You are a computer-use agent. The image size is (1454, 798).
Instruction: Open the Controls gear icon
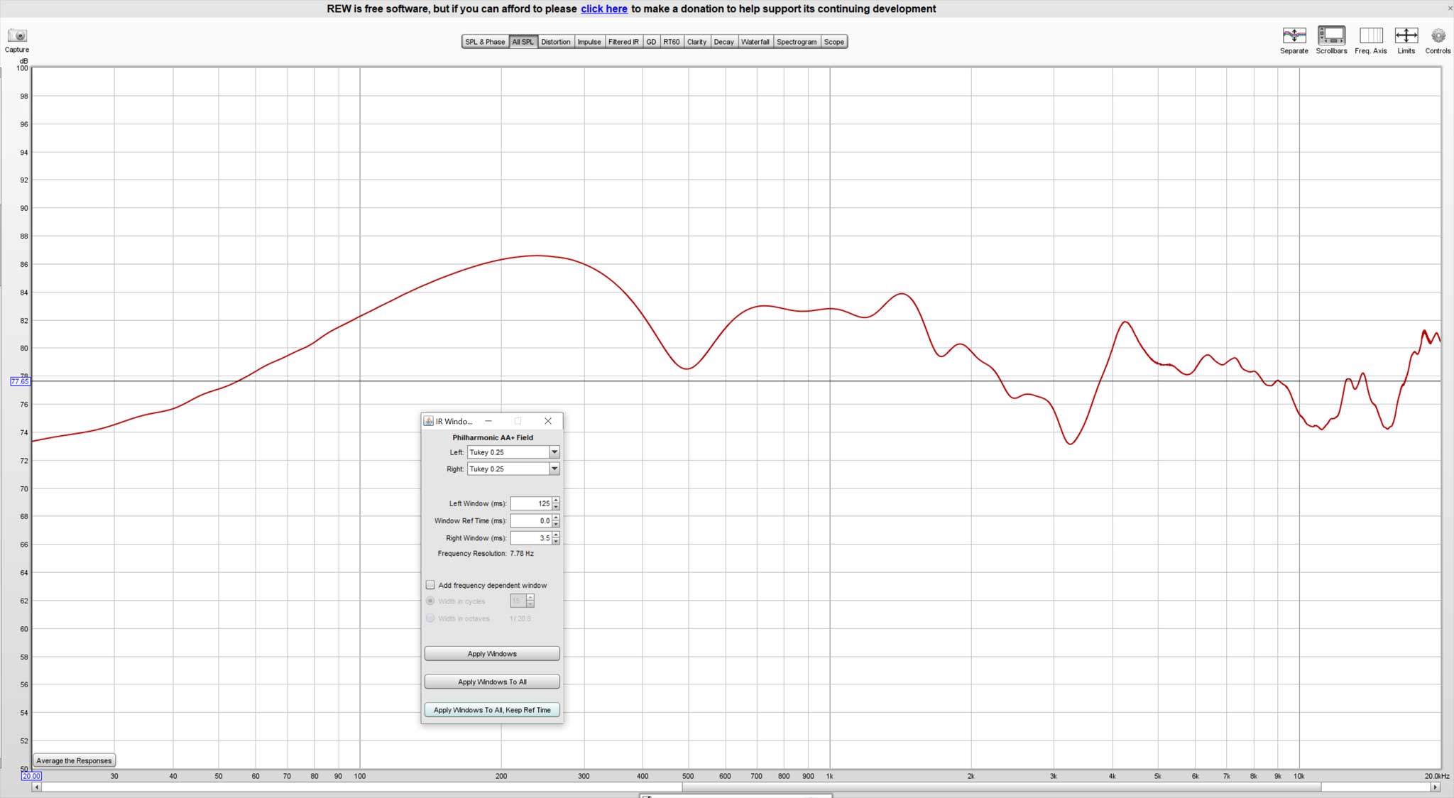(1438, 35)
